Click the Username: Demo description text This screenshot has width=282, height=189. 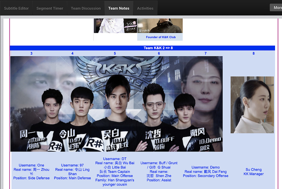pos(206,171)
